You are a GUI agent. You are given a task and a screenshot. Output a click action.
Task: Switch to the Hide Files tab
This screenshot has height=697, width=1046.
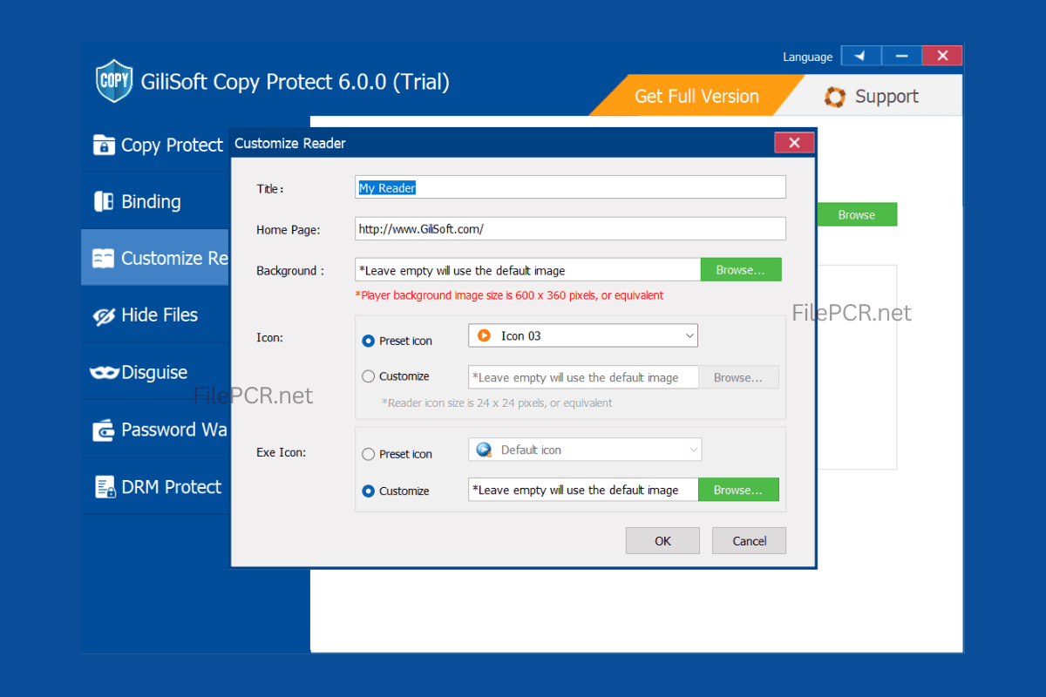[155, 315]
